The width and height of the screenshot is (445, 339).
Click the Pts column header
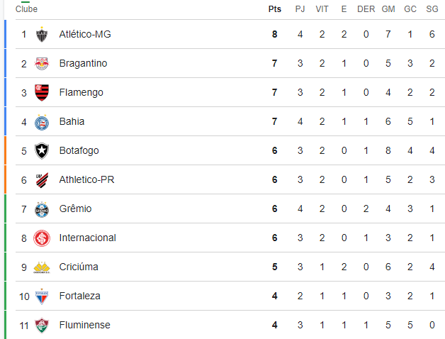click(x=275, y=9)
